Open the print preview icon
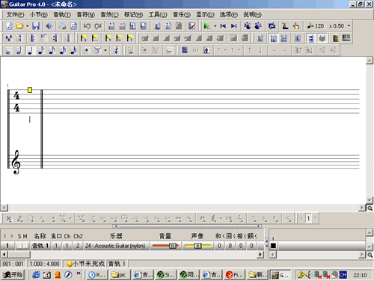 point(73,26)
